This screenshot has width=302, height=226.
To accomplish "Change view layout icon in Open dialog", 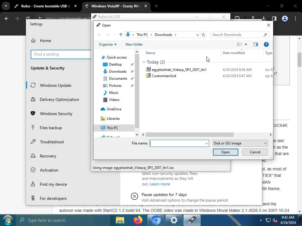I will 239,44.
